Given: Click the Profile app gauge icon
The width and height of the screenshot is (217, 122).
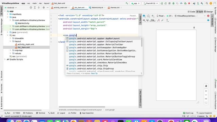Looking at the screenshot, I should click(181, 3).
